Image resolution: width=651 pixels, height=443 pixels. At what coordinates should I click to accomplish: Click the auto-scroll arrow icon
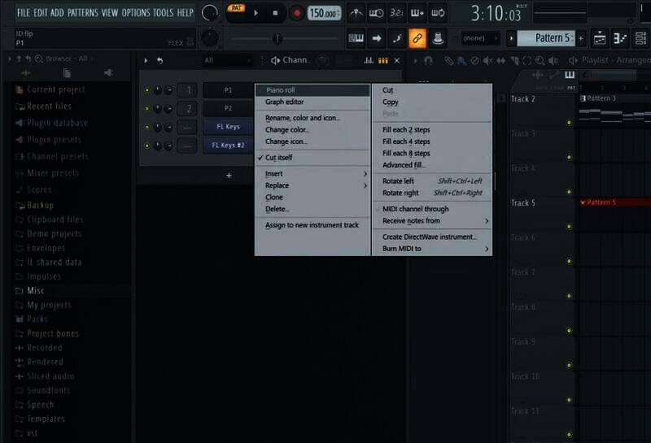[377, 38]
